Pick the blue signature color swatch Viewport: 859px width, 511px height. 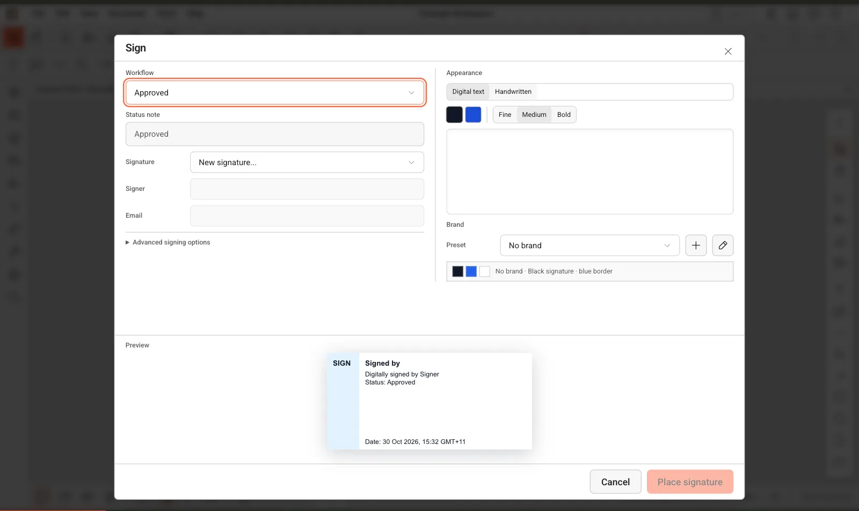coord(473,115)
